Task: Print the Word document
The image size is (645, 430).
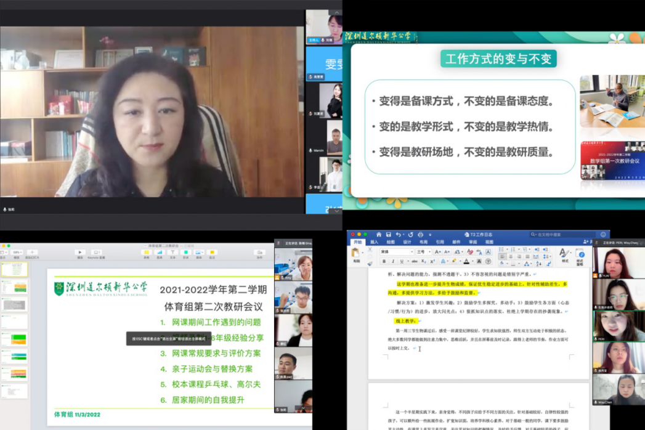Action: 420,234
